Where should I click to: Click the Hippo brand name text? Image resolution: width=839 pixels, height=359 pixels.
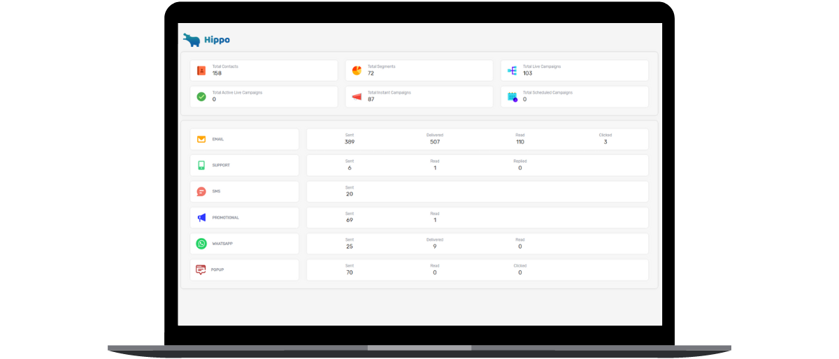tap(217, 40)
